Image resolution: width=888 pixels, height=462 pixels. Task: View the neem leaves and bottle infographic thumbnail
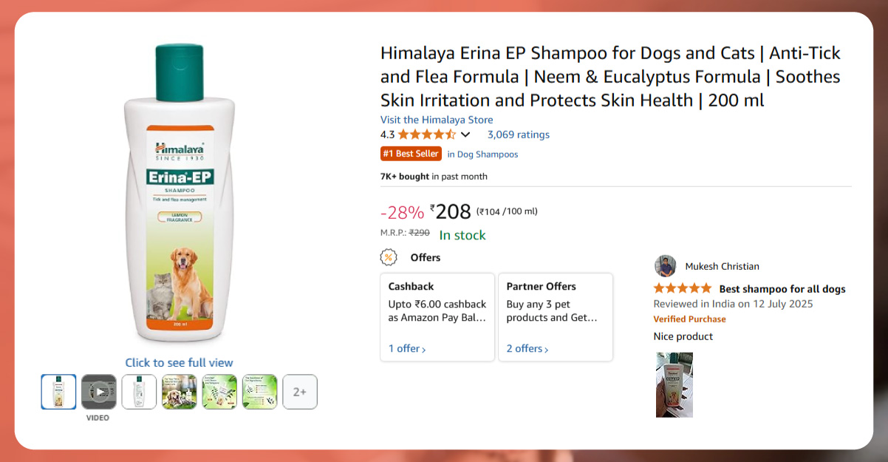point(219,392)
